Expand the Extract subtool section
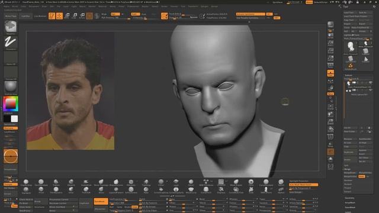The height and width of the screenshot is (213, 379). tap(348, 192)
